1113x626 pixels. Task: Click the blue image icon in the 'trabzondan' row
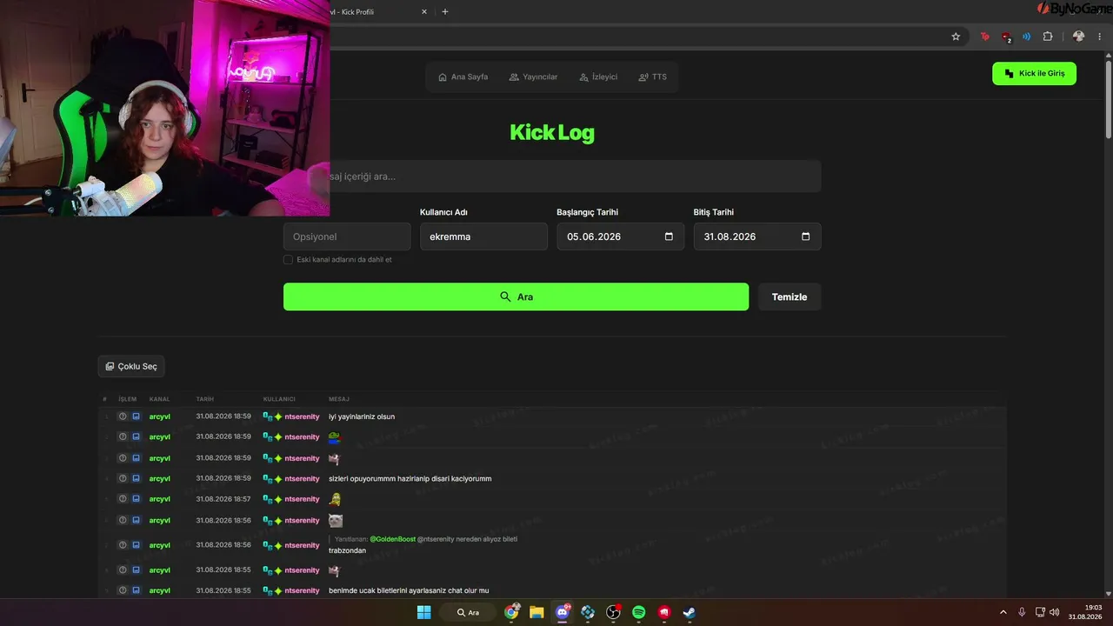coord(136,545)
